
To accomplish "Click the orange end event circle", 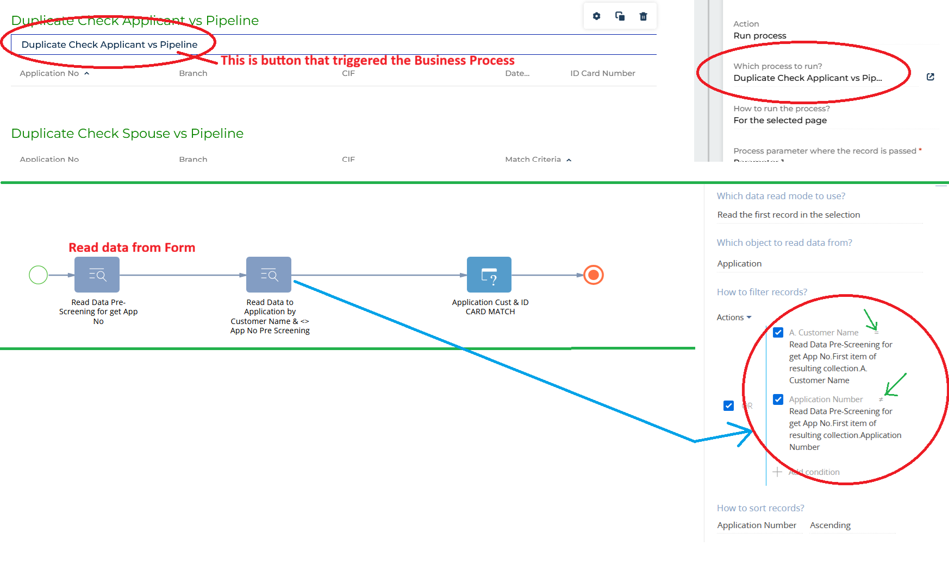I will (x=594, y=275).
